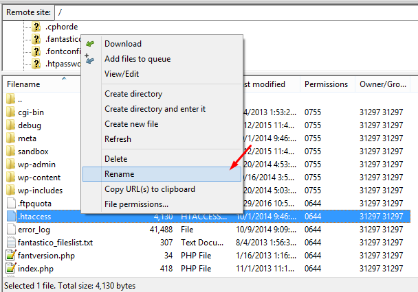Click the debug folder icon
This screenshot has width=418, height=292.
[x=11, y=125]
